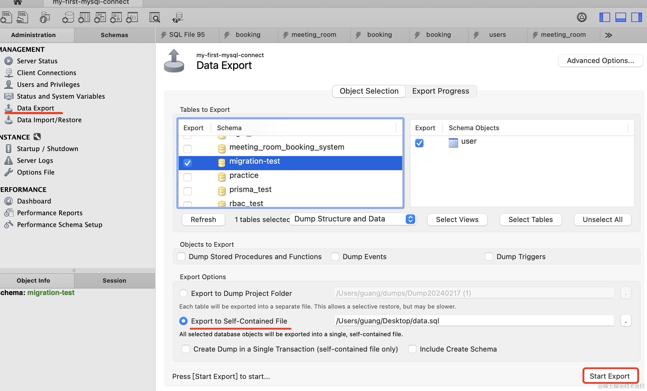Open the search table data icon

(x=155, y=18)
